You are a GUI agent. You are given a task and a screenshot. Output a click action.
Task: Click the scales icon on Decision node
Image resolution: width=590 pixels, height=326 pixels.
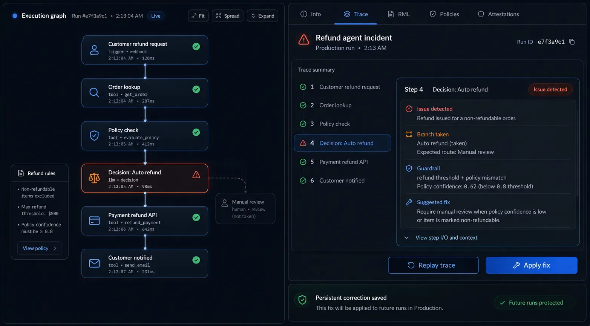(94, 178)
